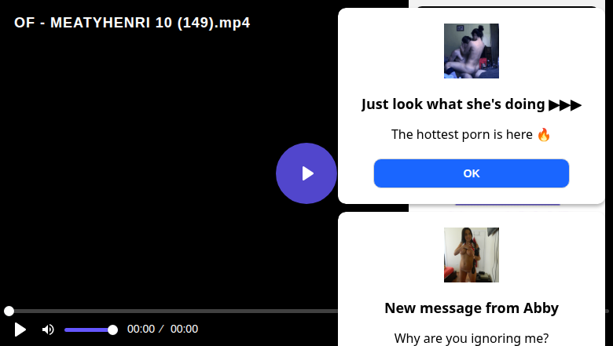613x346 pixels.
Task: Click the white volume slider handle
Action: (x=112, y=330)
